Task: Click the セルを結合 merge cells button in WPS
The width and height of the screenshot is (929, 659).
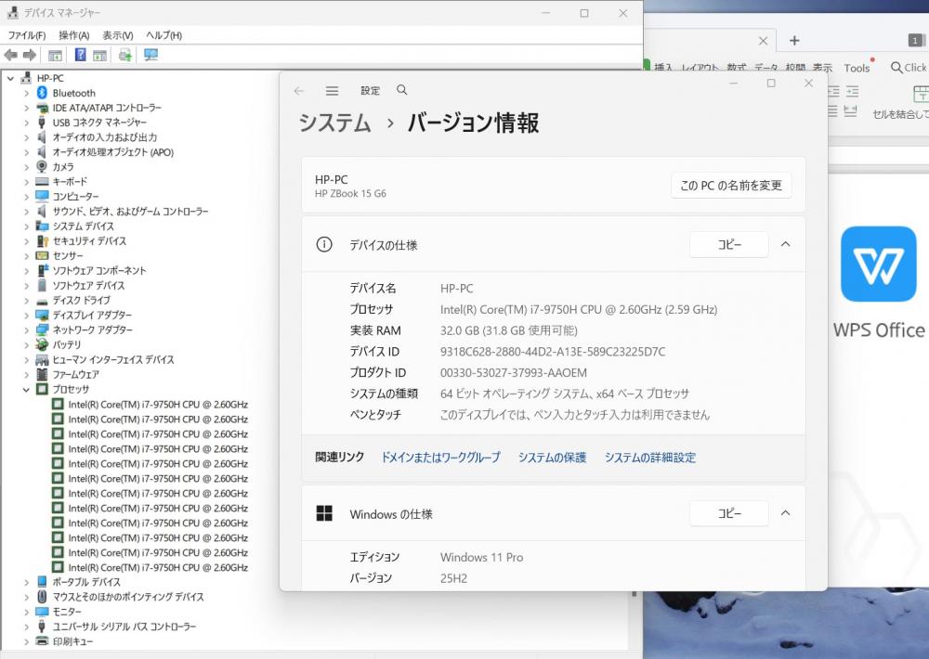Action: (902, 104)
